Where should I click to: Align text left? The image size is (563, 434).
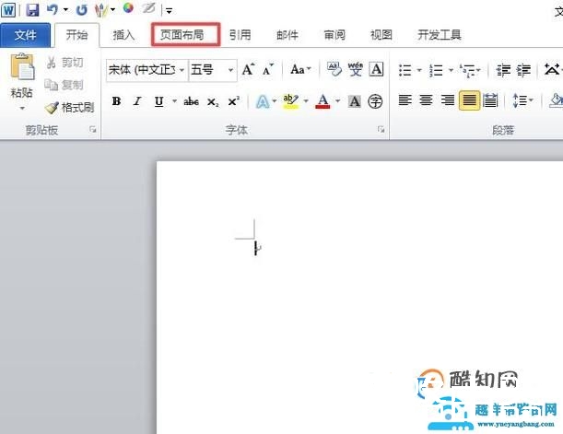(405, 100)
